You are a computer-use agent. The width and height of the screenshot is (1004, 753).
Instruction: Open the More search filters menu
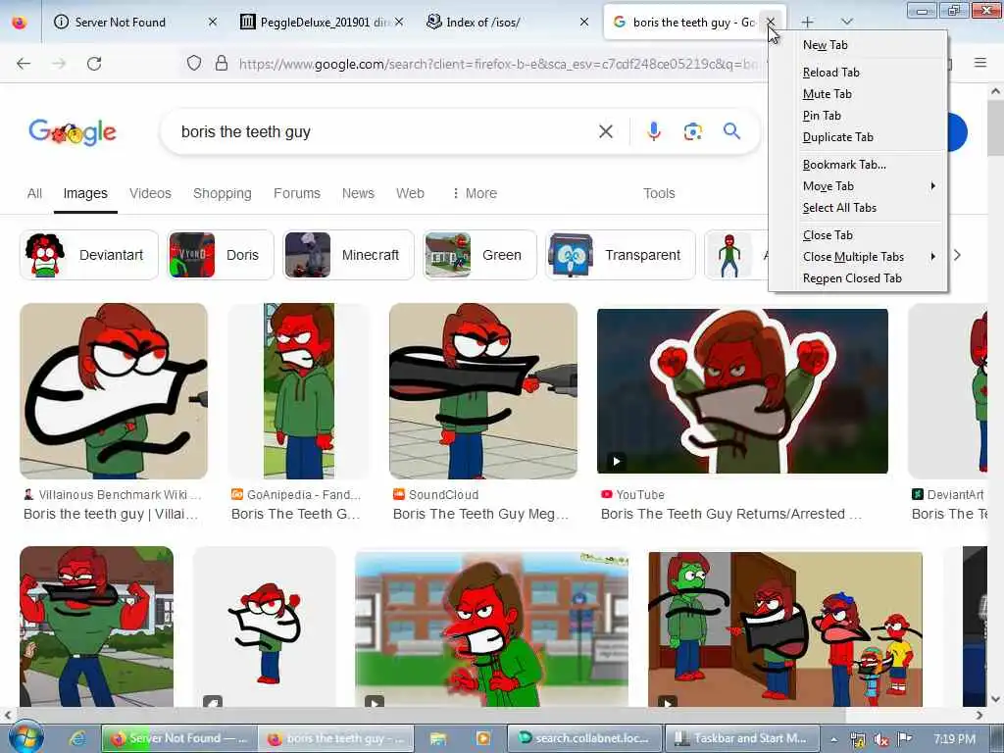tap(475, 193)
